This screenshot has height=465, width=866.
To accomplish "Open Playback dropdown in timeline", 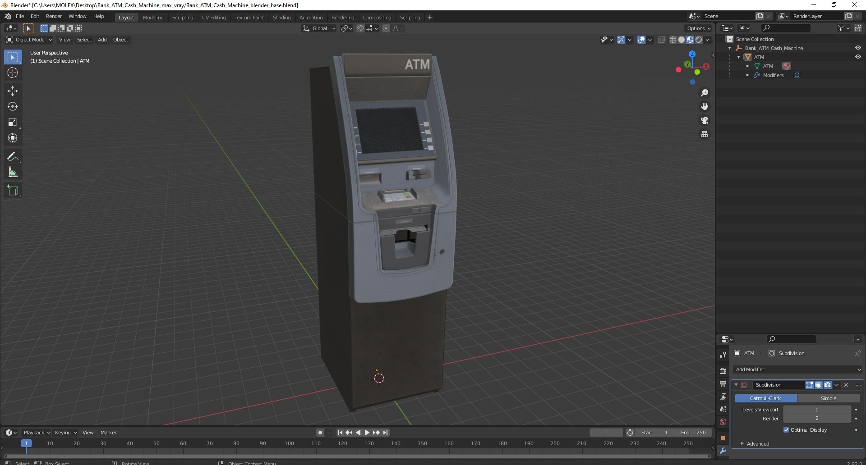I will point(37,433).
